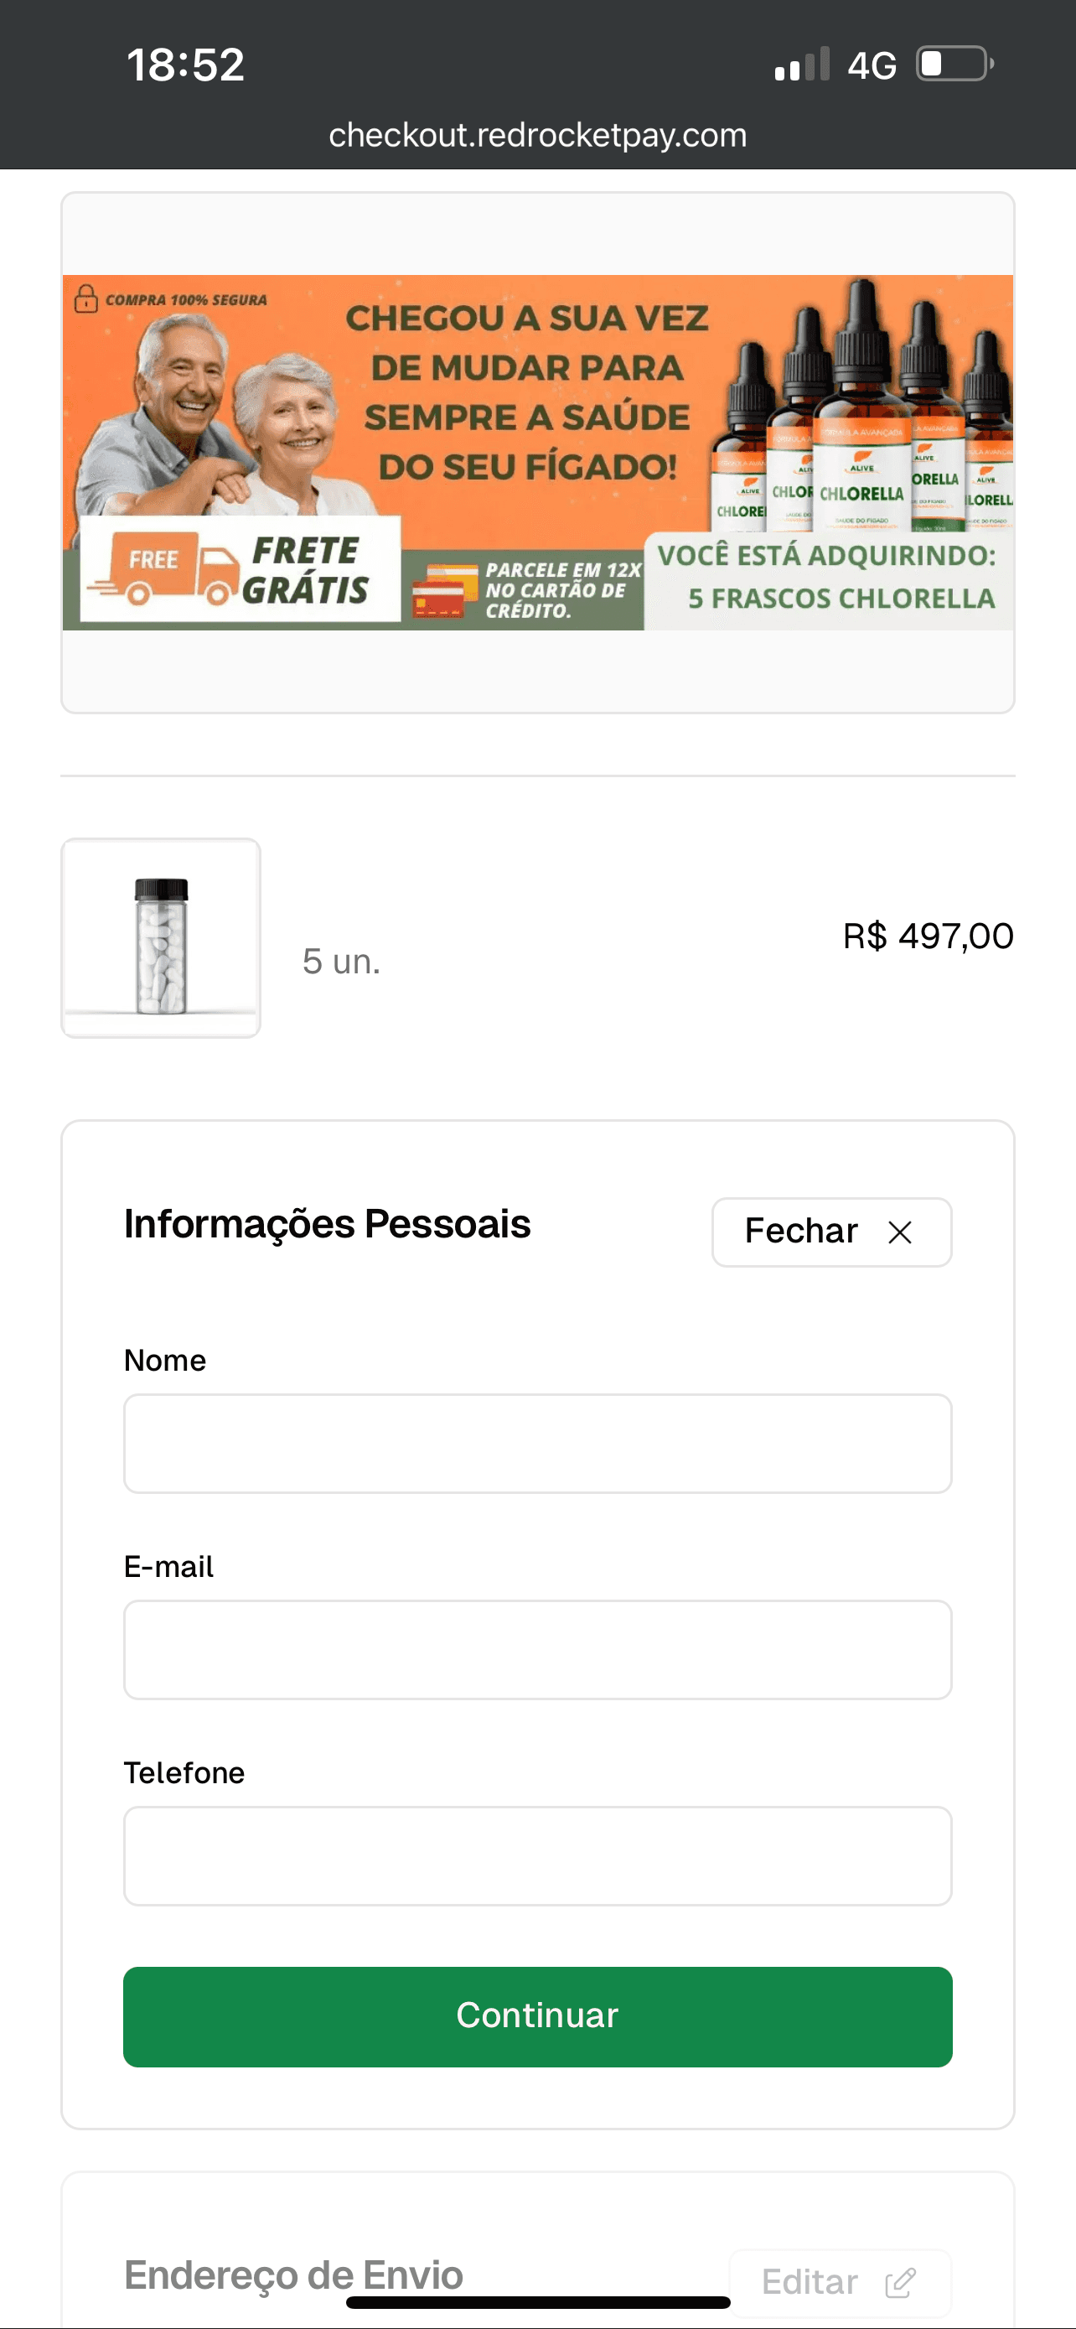The image size is (1076, 2329).
Task: Tap the home indicator bar at bottom
Action: pos(537,2302)
